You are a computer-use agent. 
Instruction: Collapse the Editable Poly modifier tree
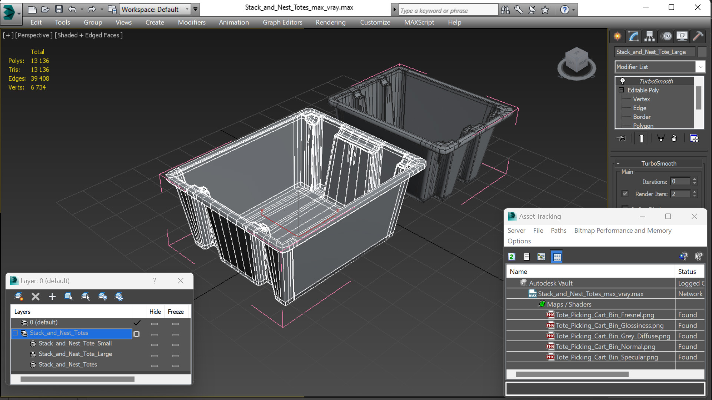click(x=621, y=90)
